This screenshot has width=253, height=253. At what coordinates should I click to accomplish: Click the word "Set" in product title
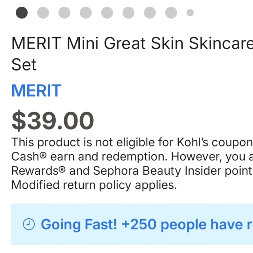[x=24, y=65]
